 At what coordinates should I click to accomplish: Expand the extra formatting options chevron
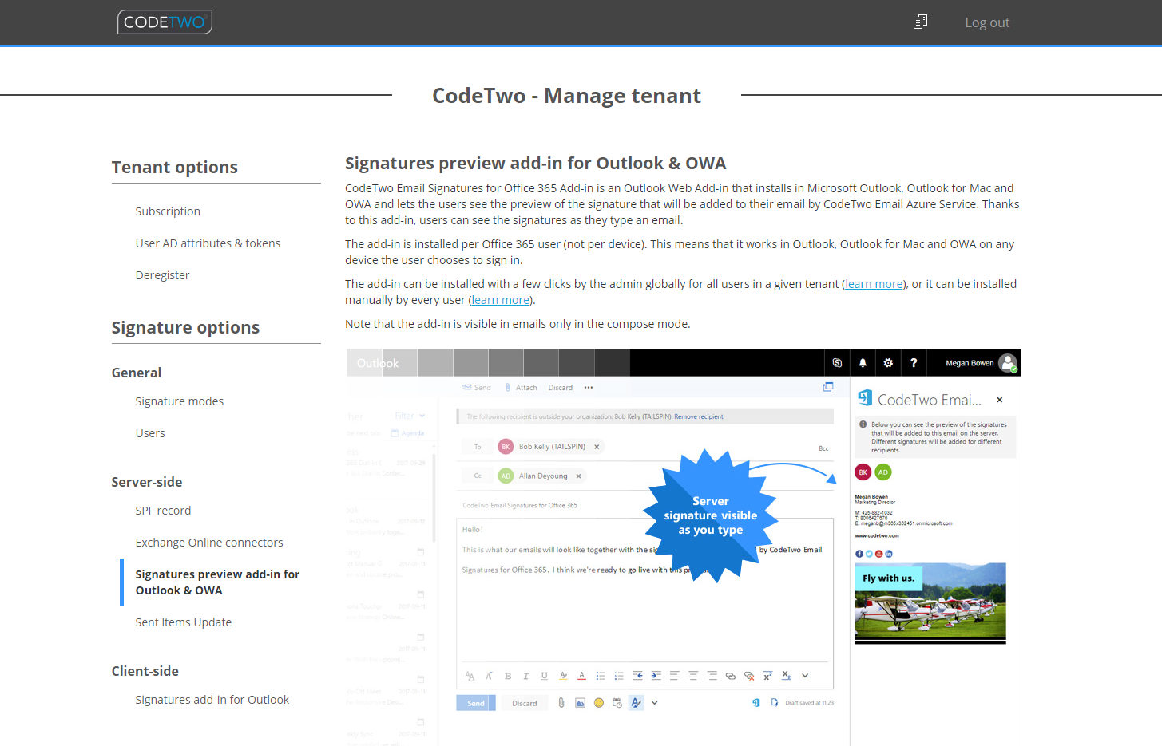(x=804, y=675)
